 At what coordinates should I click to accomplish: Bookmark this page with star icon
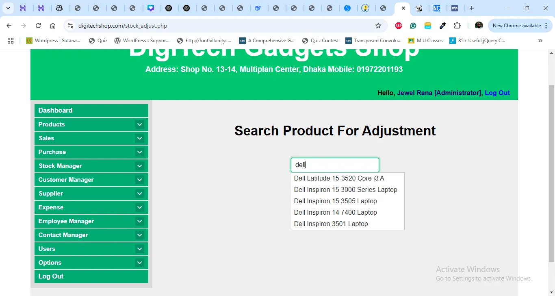378,26
